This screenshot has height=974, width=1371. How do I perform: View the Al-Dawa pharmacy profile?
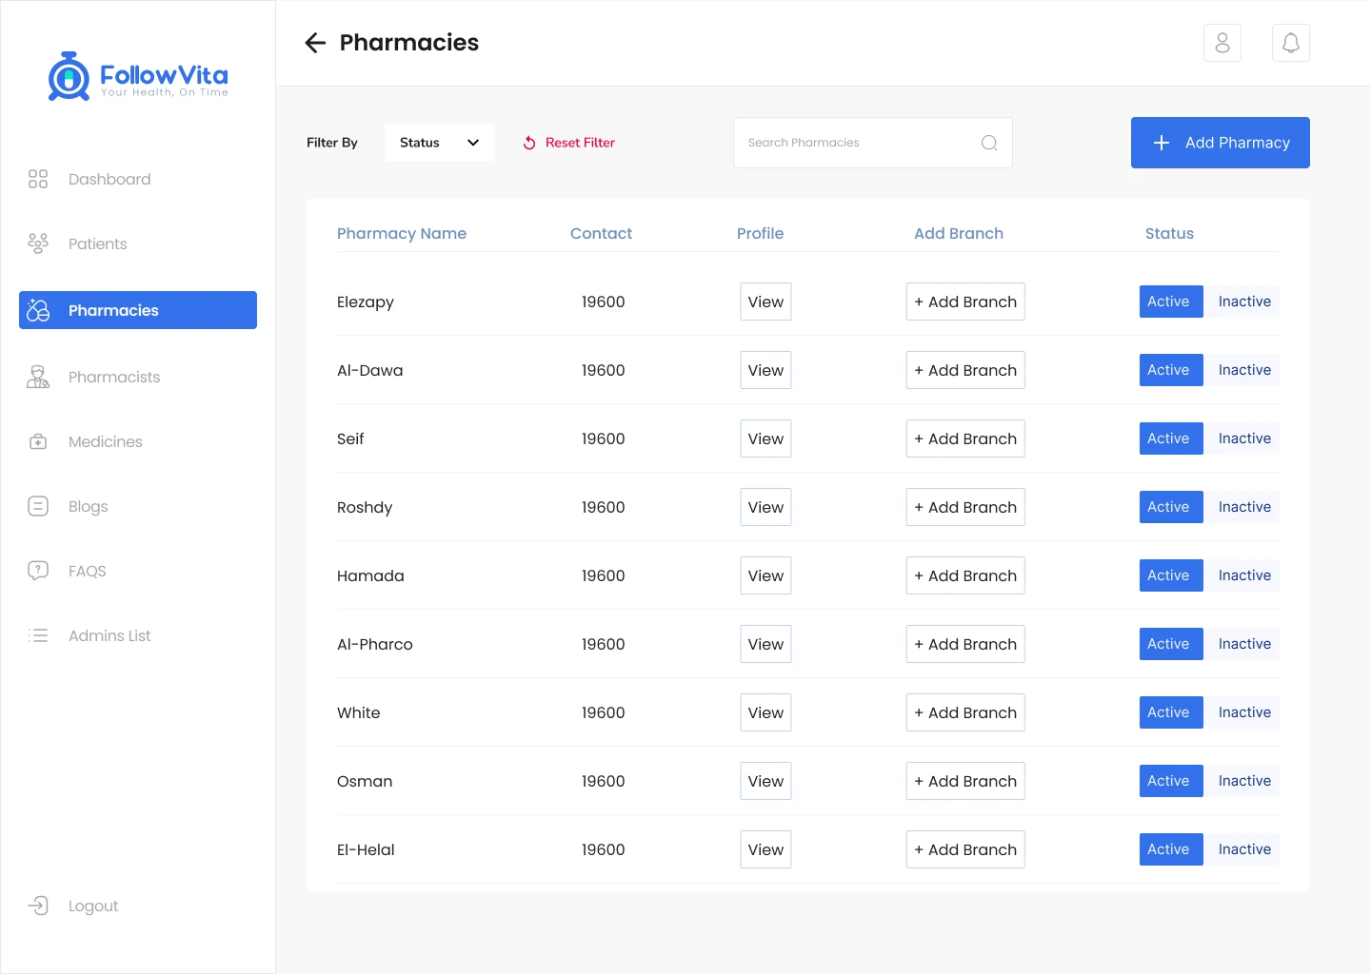pos(765,370)
